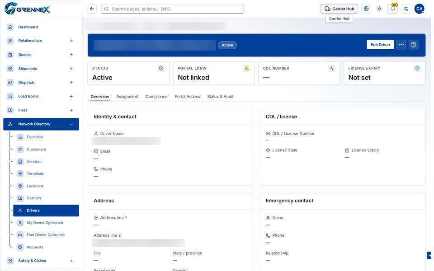The width and height of the screenshot is (434, 271).
Task: Open Requests in the sidebar
Action: (x=46, y=247)
